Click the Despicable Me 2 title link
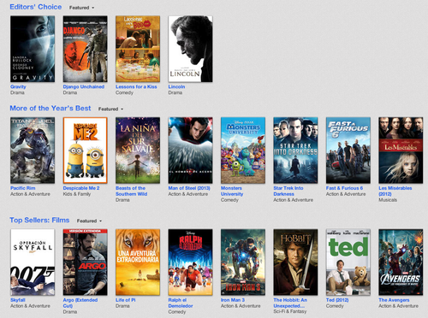The image size is (428, 318). click(81, 188)
